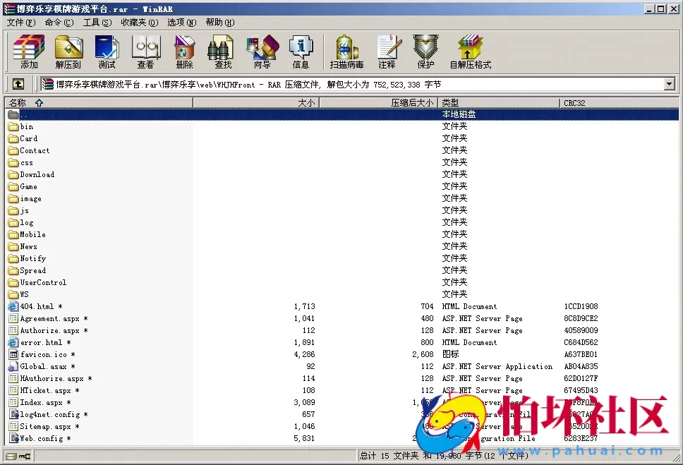Open the 收藏夹 (Favorites) menu
Viewport: 683px width, 465px height.
pyautogui.click(x=138, y=22)
